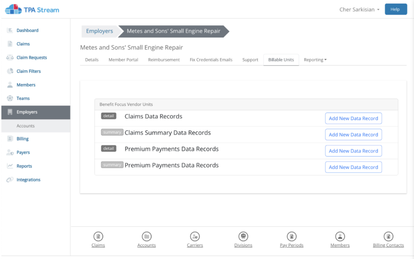Open the Fix Credentials Emails tab
This screenshot has height=259, width=414.
211,60
